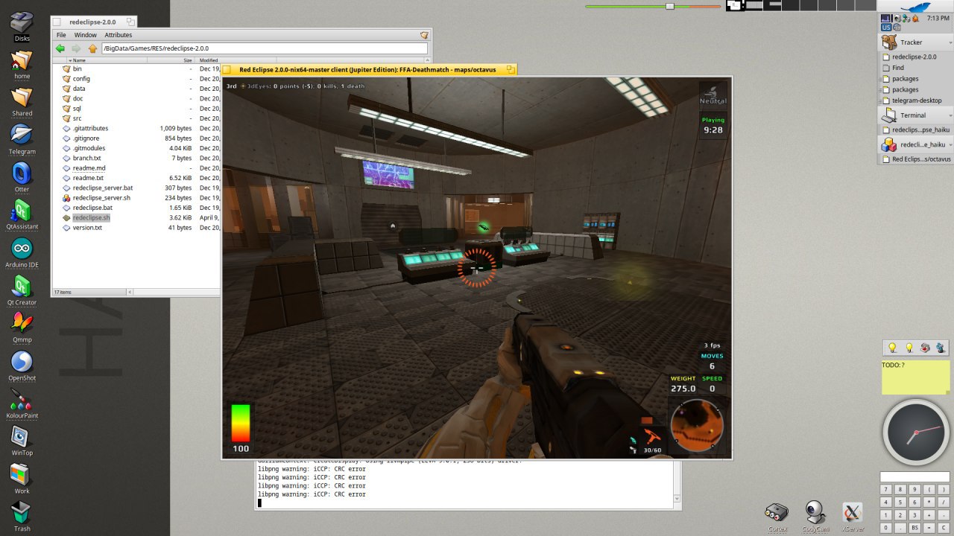Click the calculator C key
Image resolution: width=954 pixels, height=536 pixels.
[943, 527]
